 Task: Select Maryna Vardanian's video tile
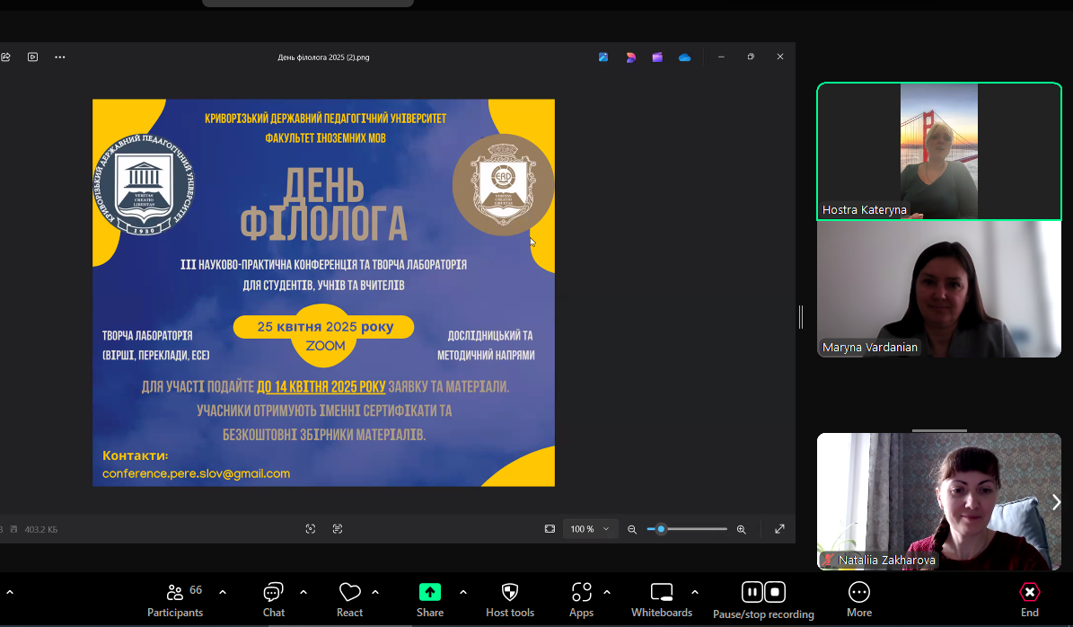(938, 289)
